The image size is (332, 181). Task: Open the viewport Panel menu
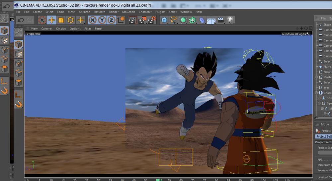tap(99, 29)
